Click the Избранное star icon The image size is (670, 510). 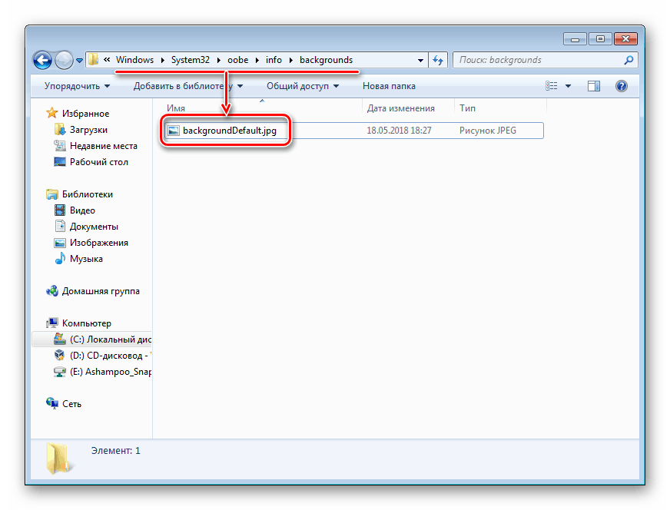(x=52, y=113)
